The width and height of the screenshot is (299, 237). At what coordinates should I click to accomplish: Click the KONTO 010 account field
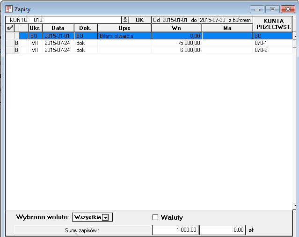click(63, 20)
